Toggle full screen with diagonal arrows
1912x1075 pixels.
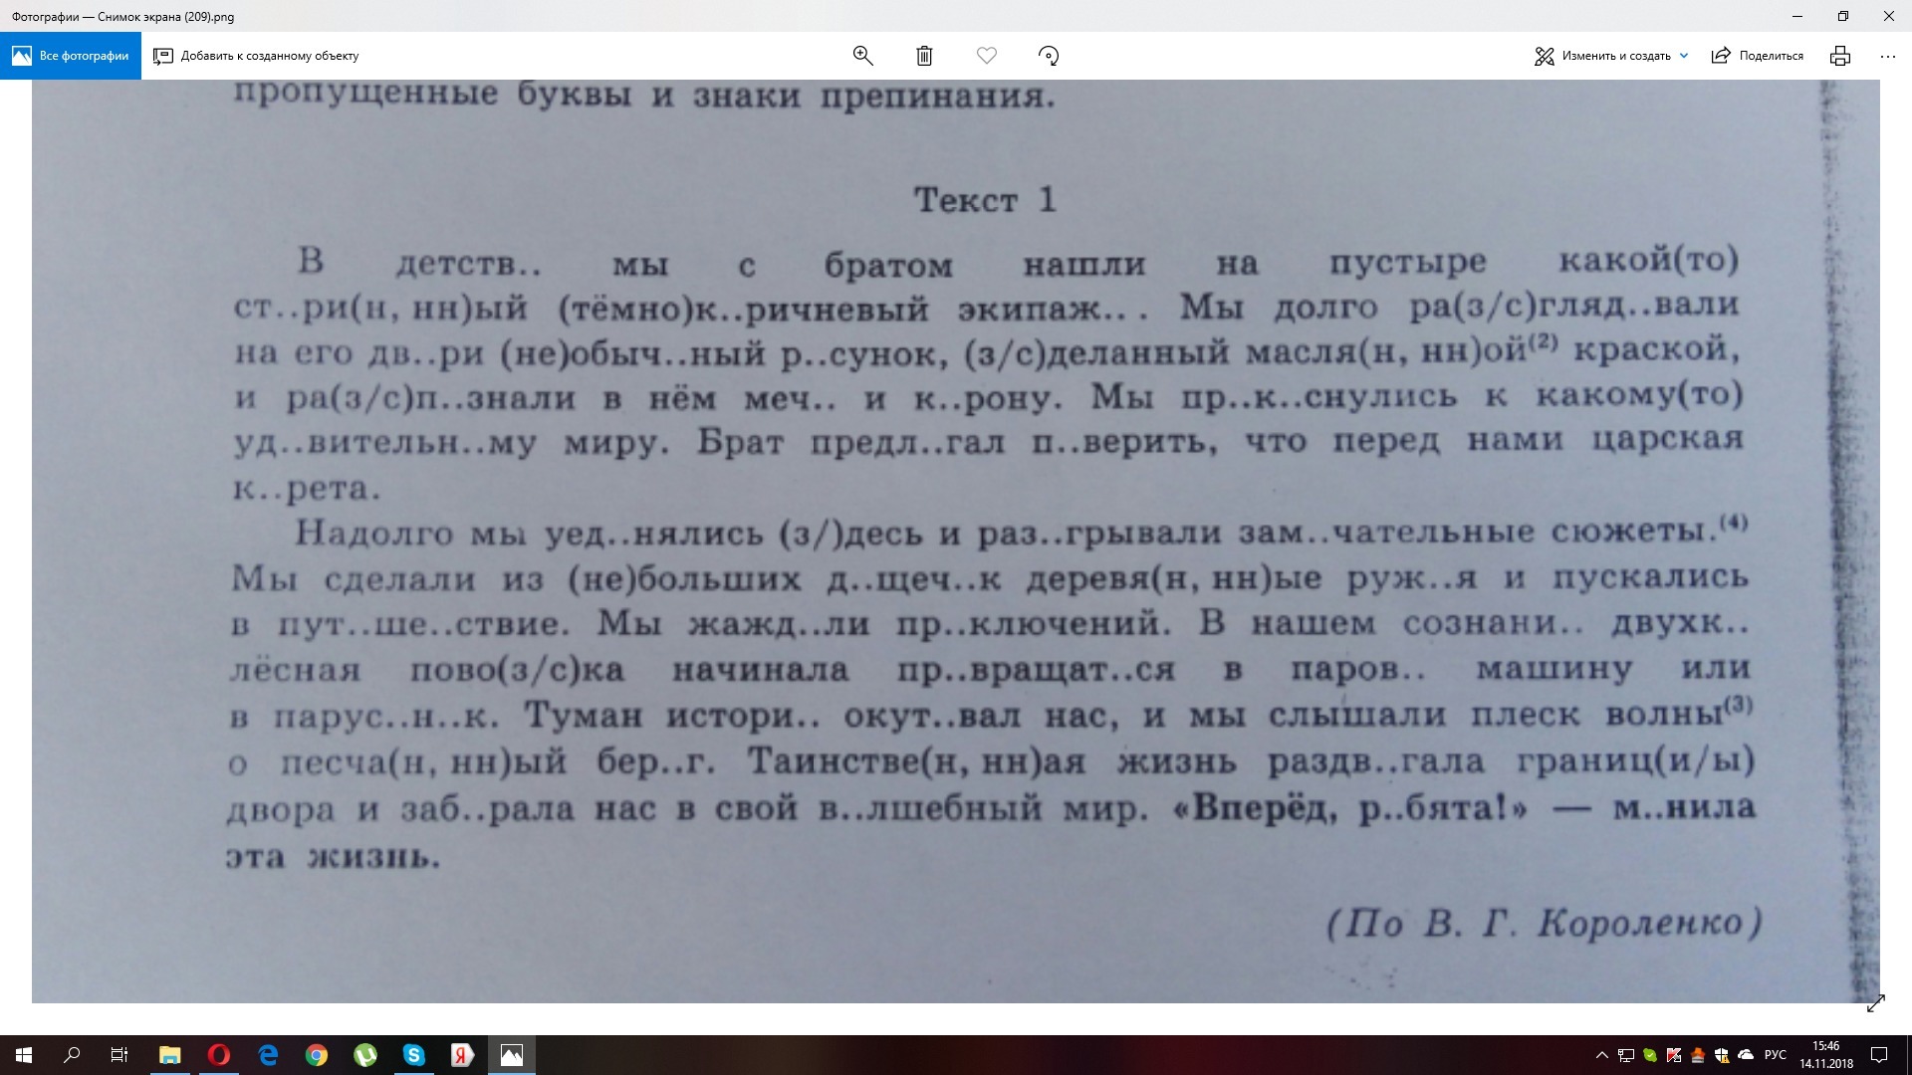point(1875,1003)
